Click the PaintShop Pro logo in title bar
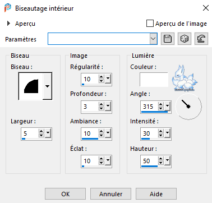The width and height of the screenshot is (212, 203). tap(8, 8)
